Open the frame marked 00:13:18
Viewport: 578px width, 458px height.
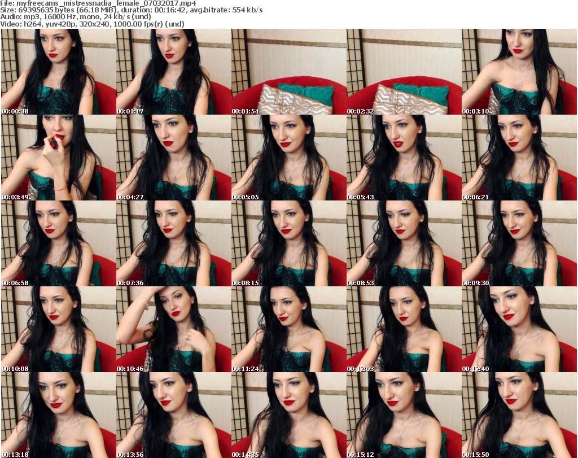click(x=59, y=415)
